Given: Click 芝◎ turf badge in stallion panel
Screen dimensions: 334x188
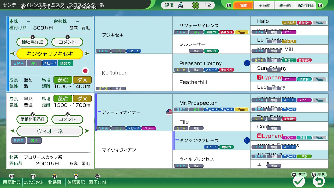Looking at the screenshot, I should (x=63, y=80).
